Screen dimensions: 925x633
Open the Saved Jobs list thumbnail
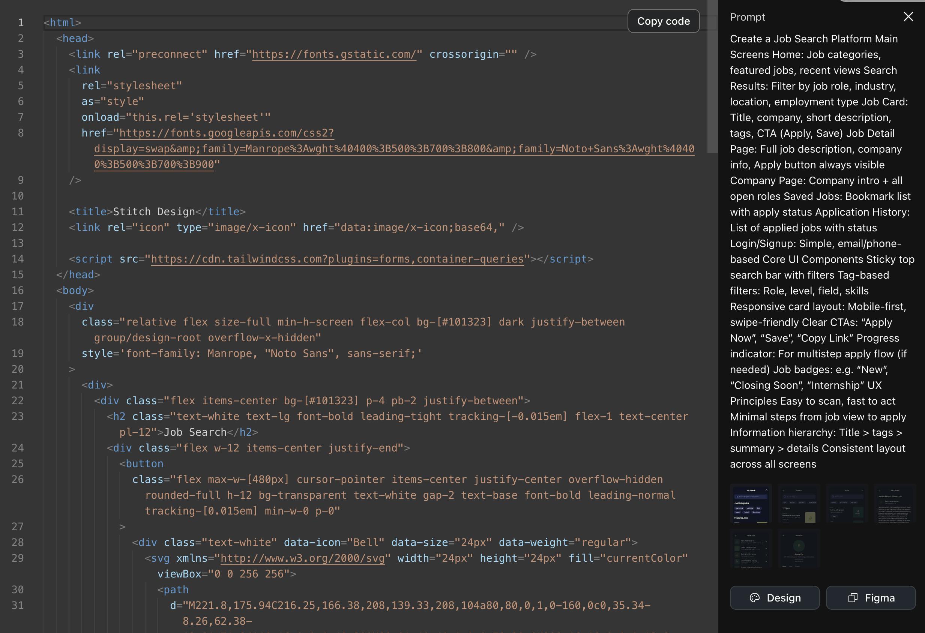tap(751, 549)
